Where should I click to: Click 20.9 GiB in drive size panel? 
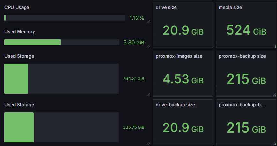pos(183,30)
